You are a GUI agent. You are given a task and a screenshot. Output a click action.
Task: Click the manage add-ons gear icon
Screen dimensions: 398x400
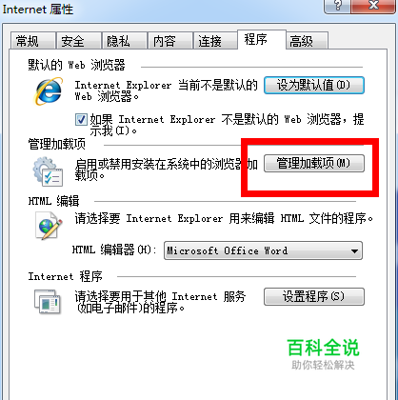pos(48,171)
